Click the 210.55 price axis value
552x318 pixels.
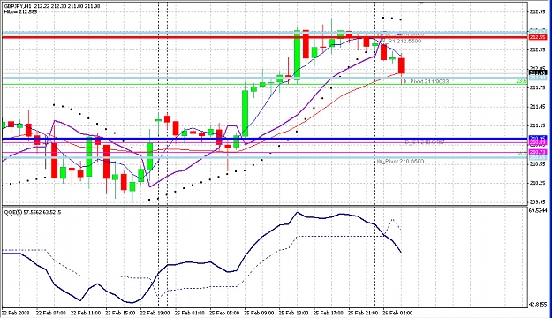pyautogui.click(x=538, y=164)
